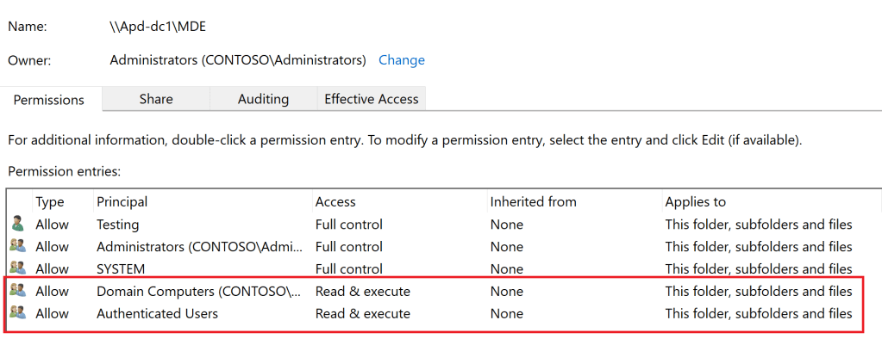The height and width of the screenshot is (345, 882).
Task: Click the Administrators group icon
Action: click(x=17, y=246)
